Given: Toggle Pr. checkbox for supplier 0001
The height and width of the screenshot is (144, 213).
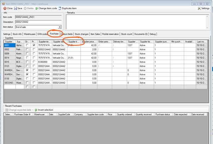Looking at the screenshot, I should (x=34, y=45).
